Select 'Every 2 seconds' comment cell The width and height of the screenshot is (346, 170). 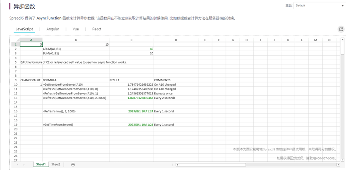tap(176, 98)
